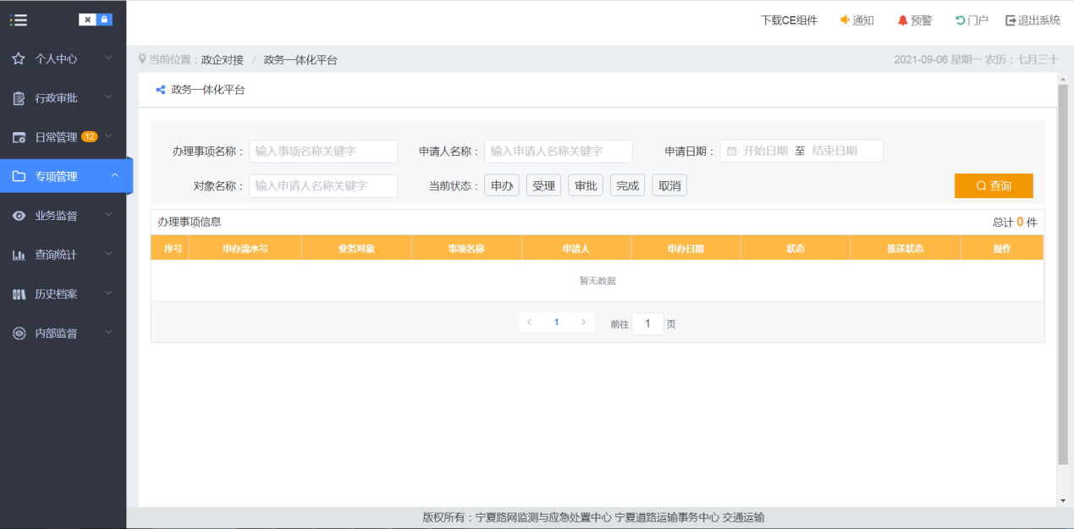1074x529 pixels.
Task: Click the 下载CE组件 download link
Action: [789, 20]
